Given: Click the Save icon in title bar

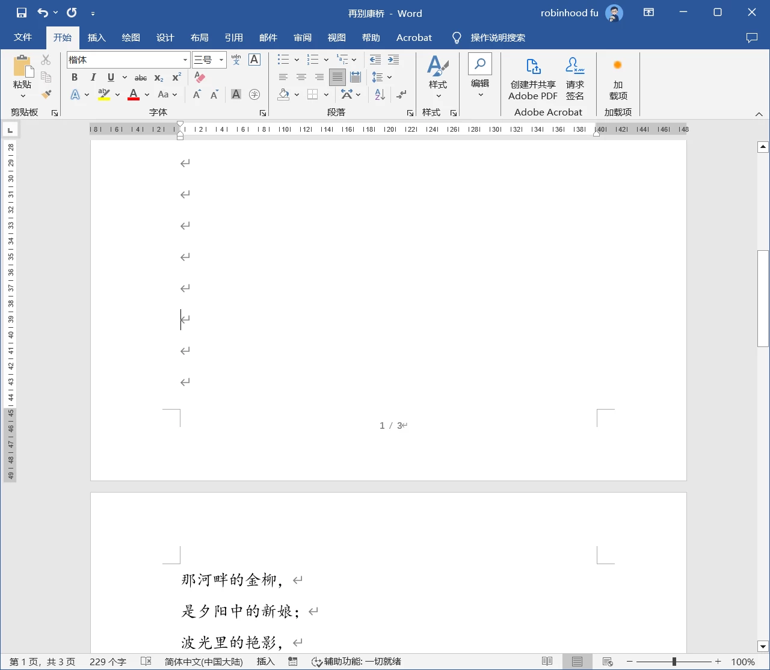Looking at the screenshot, I should click(x=22, y=13).
